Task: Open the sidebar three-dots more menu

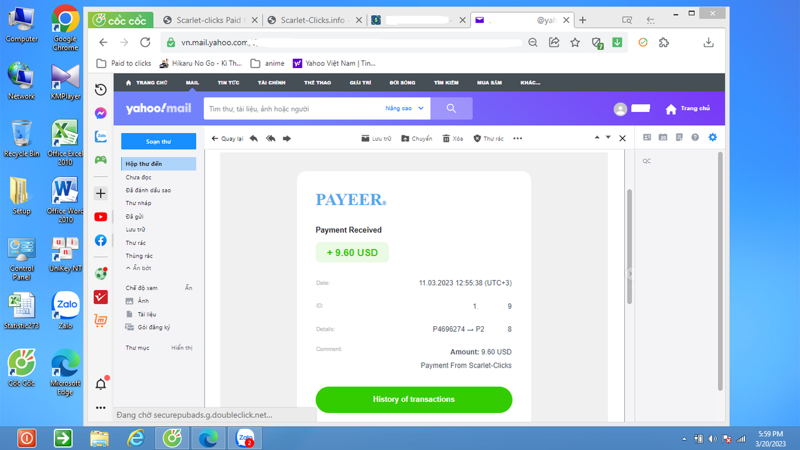Action: tap(101, 407)
